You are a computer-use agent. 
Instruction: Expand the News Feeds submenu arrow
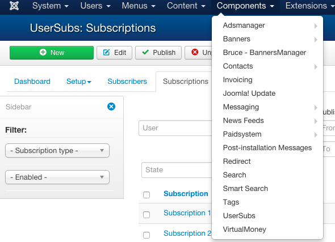[x=316, y=121]
